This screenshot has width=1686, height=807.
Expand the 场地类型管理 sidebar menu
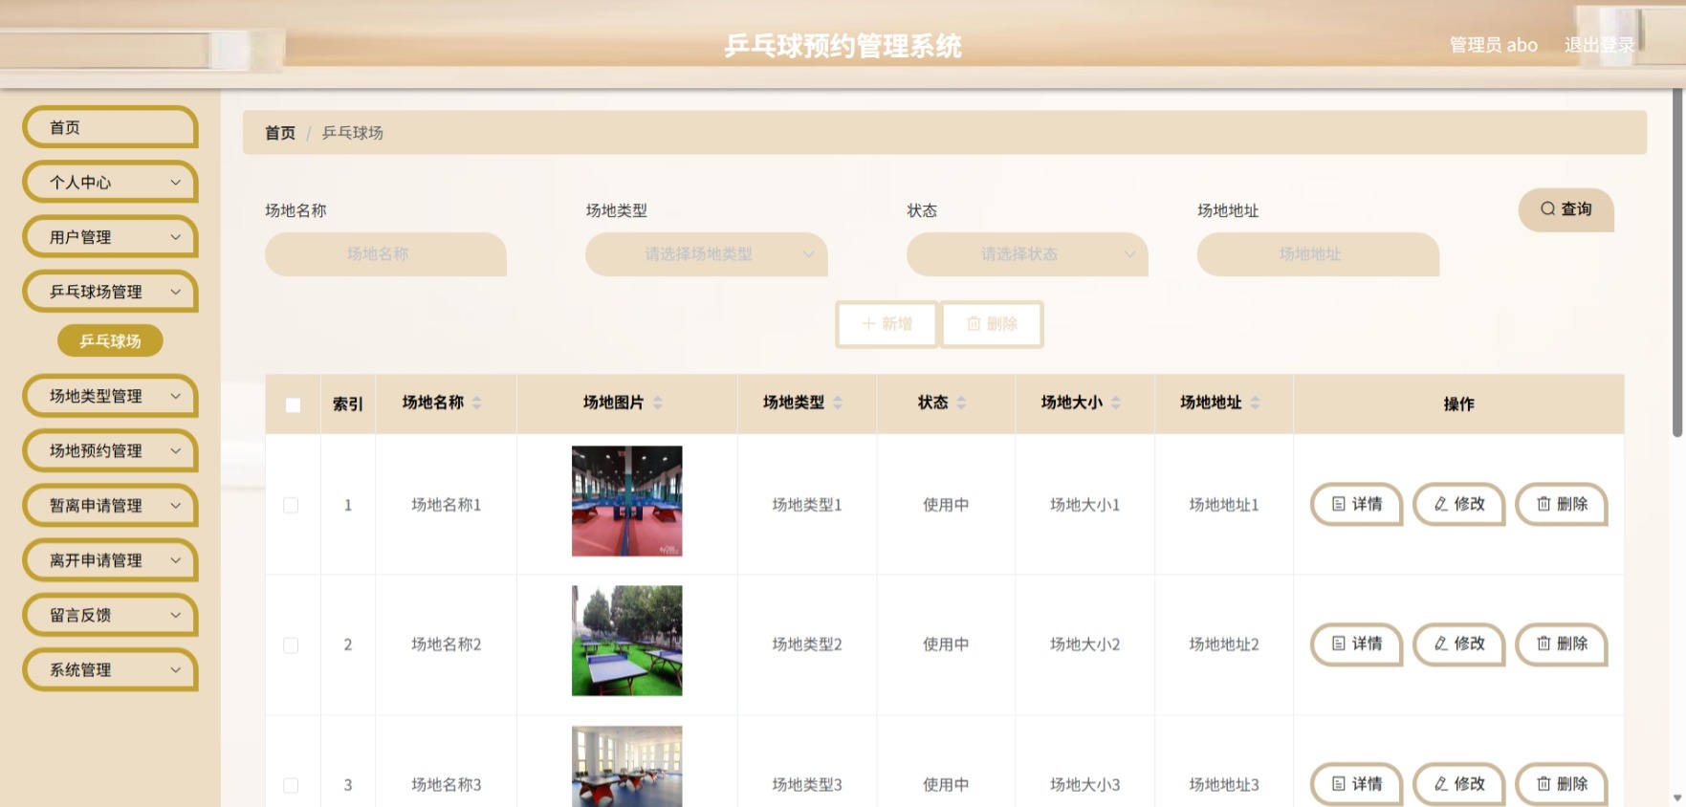click(110, 396)
